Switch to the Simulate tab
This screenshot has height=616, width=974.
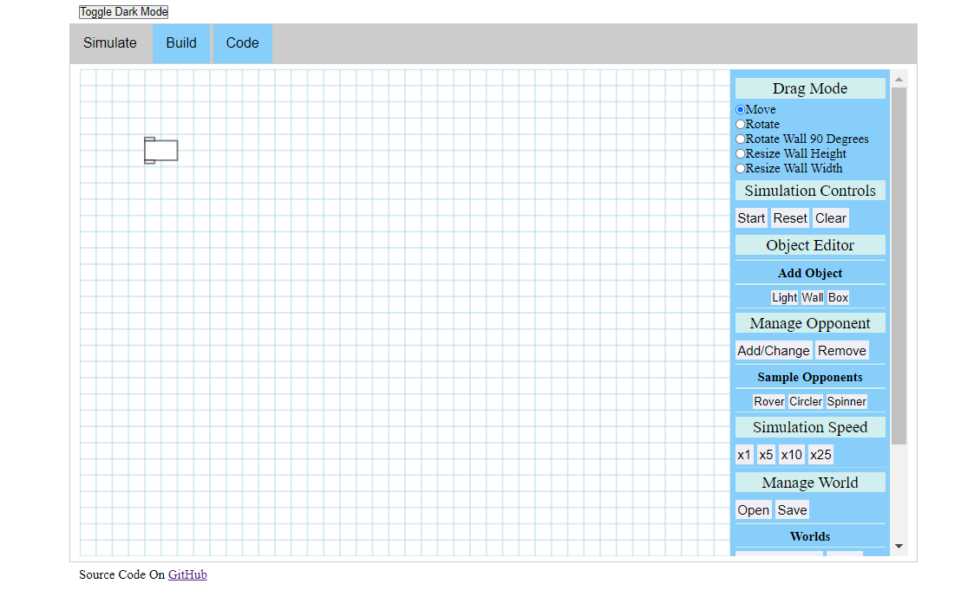110,42
